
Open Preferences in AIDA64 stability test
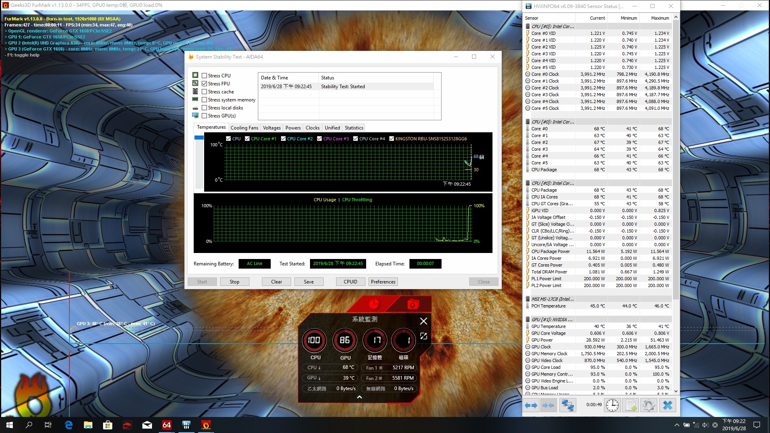click(383, 282)
